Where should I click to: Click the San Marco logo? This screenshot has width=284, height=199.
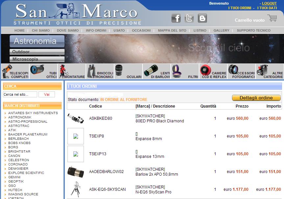77,14
